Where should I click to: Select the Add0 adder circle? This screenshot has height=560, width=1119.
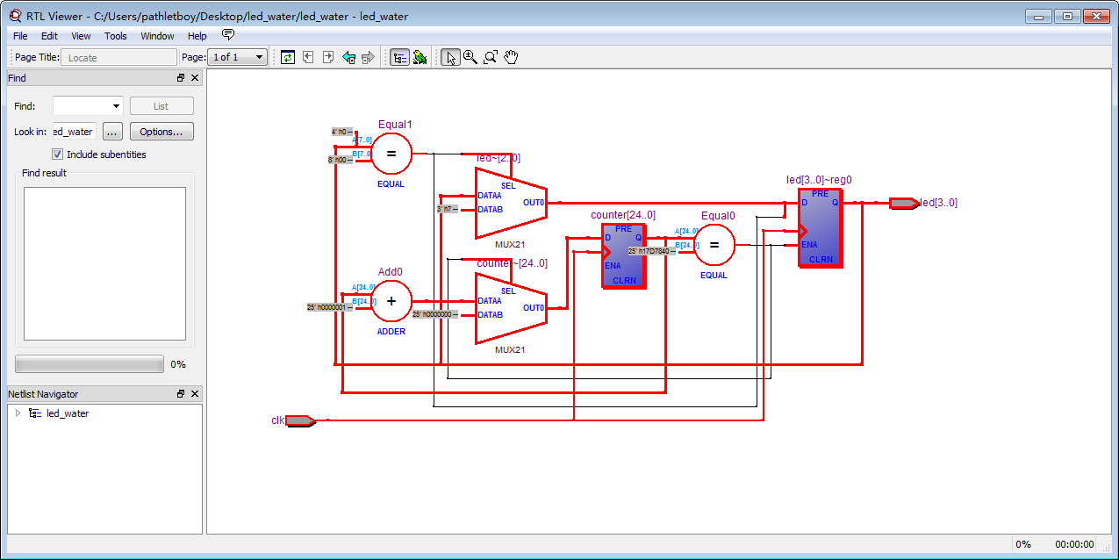(x=391, y=301)
